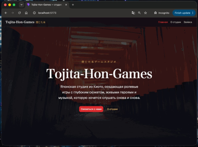The height and width of the screenshot is (147, 198).
Task: Open the Заявка navigation link
Action: 188,22
